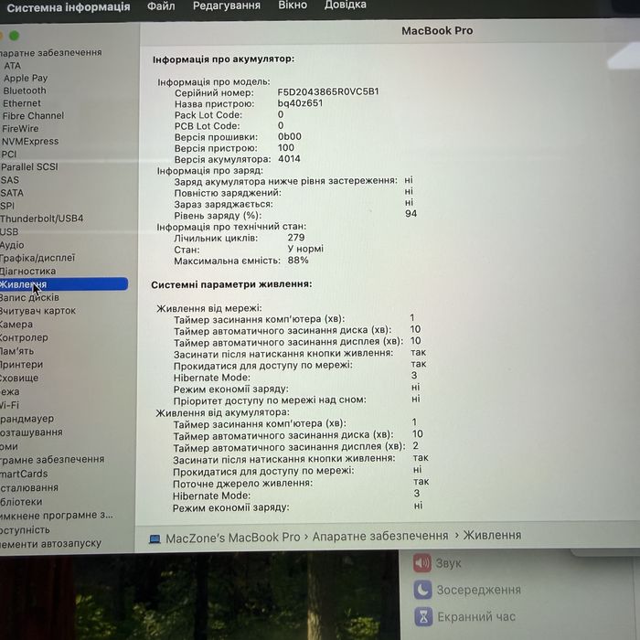The height and width of the screenshot is (640, 640).
Task: Click the У нормі condition value
Action: point(305,249)
